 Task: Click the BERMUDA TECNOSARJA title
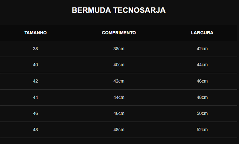[x=119, y=10]
